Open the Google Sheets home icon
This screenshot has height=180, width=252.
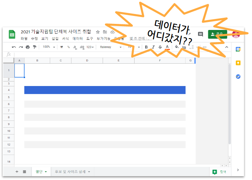click(x=12, y=34)
